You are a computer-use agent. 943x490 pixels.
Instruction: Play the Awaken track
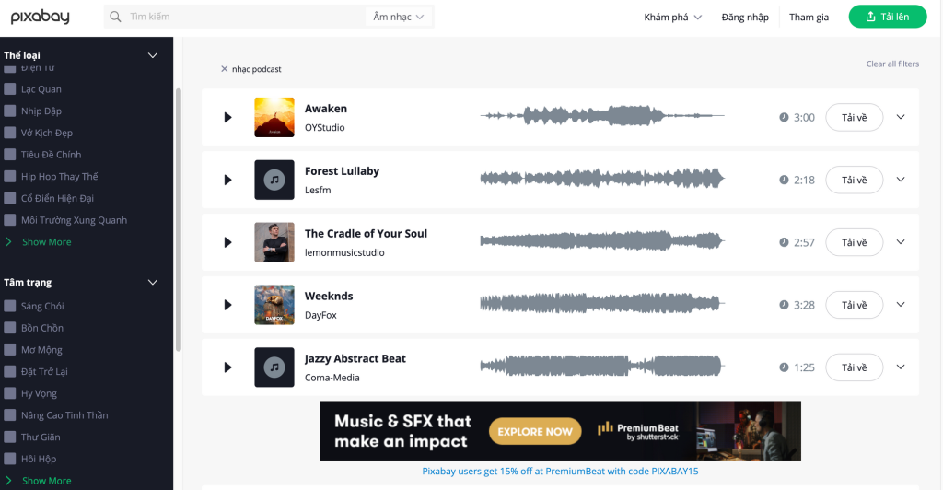pos(227,118)
